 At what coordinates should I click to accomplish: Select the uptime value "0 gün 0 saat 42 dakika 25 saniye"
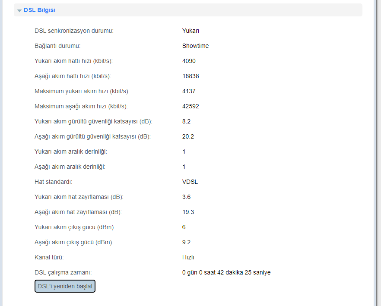click(226, 272)
